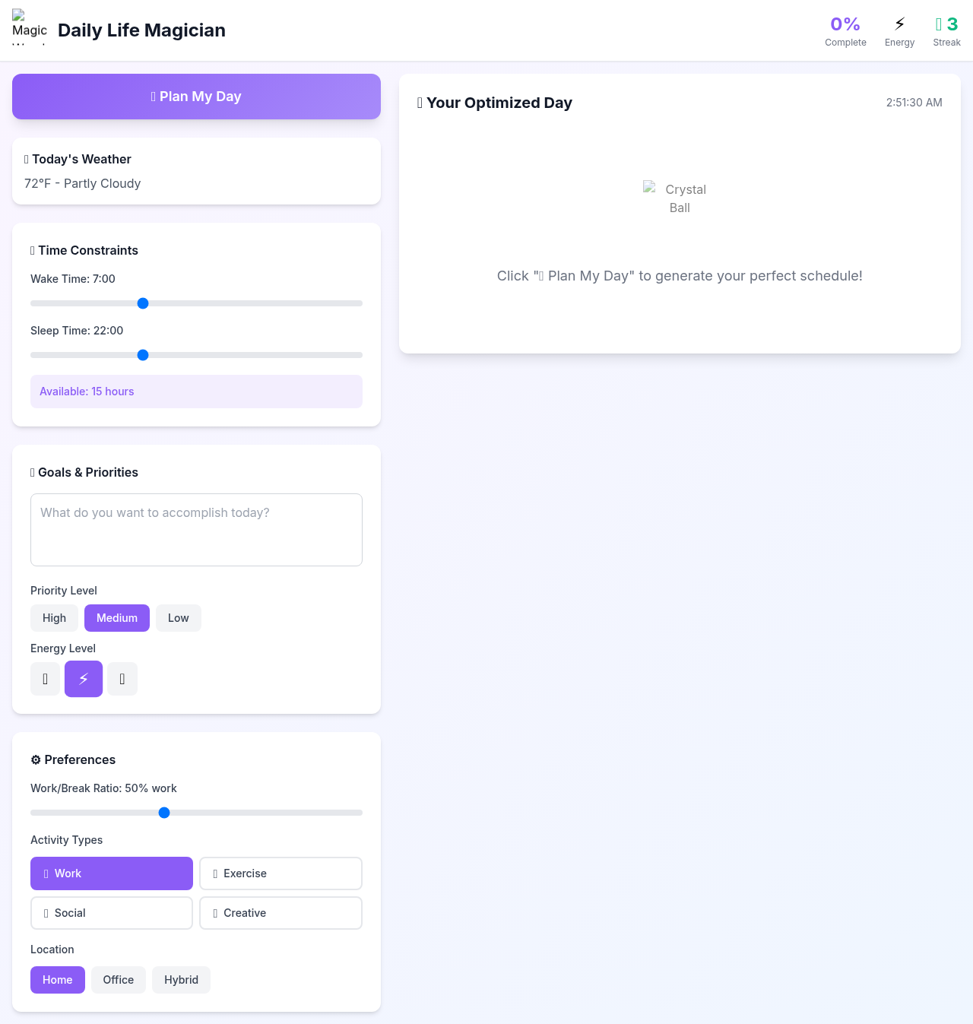Screen dimensions: 973x1024
Task: Click the goals text input field
Action: [x=196, y=530]
